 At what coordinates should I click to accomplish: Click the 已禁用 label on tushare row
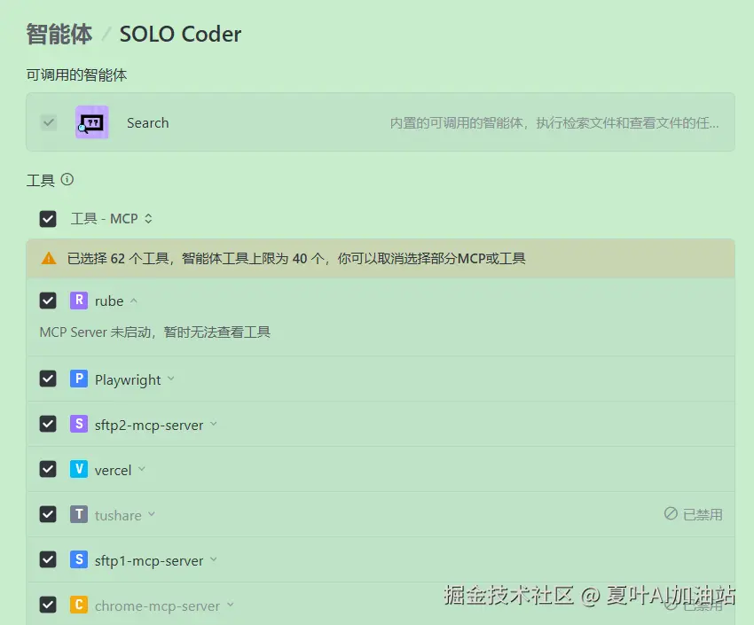point(703,514)
